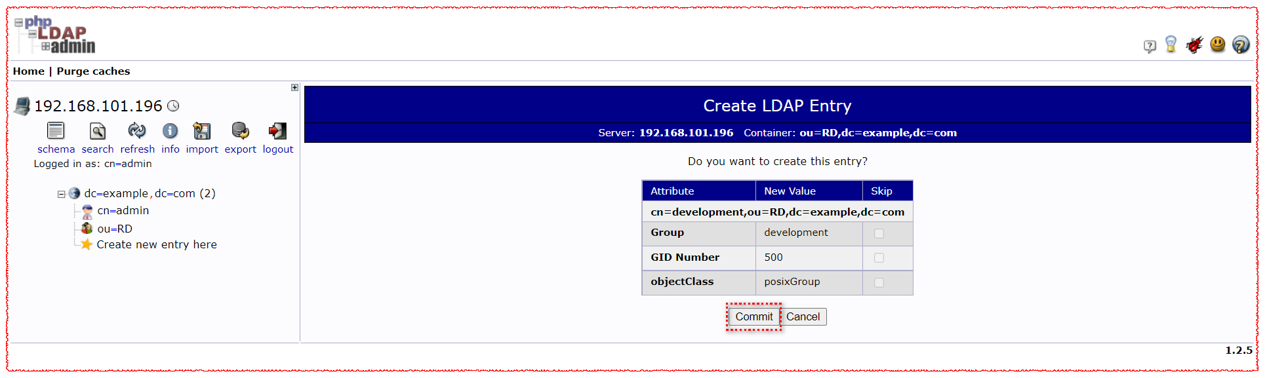Click the red bug report icon

(1194, 45)
